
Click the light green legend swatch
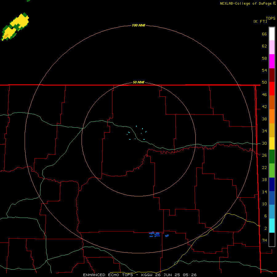click(272, 171)
